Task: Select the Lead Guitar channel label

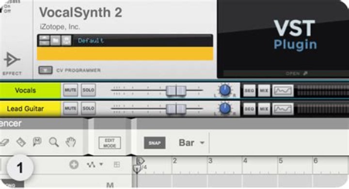Action: pyautogui.click(x=30, y=109)
